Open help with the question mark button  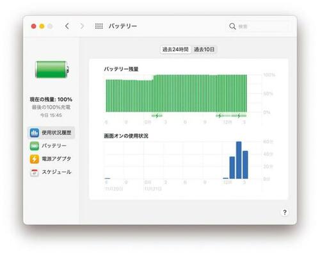tap(285, 212)
